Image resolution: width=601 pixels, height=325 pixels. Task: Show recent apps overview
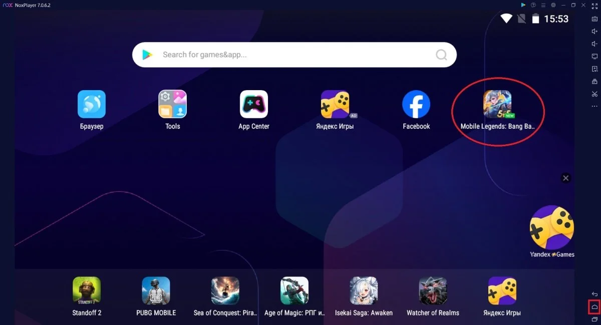coord(594,319)
